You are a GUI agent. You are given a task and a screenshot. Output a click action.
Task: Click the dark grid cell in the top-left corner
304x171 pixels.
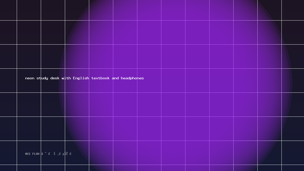tap(8, 10)
